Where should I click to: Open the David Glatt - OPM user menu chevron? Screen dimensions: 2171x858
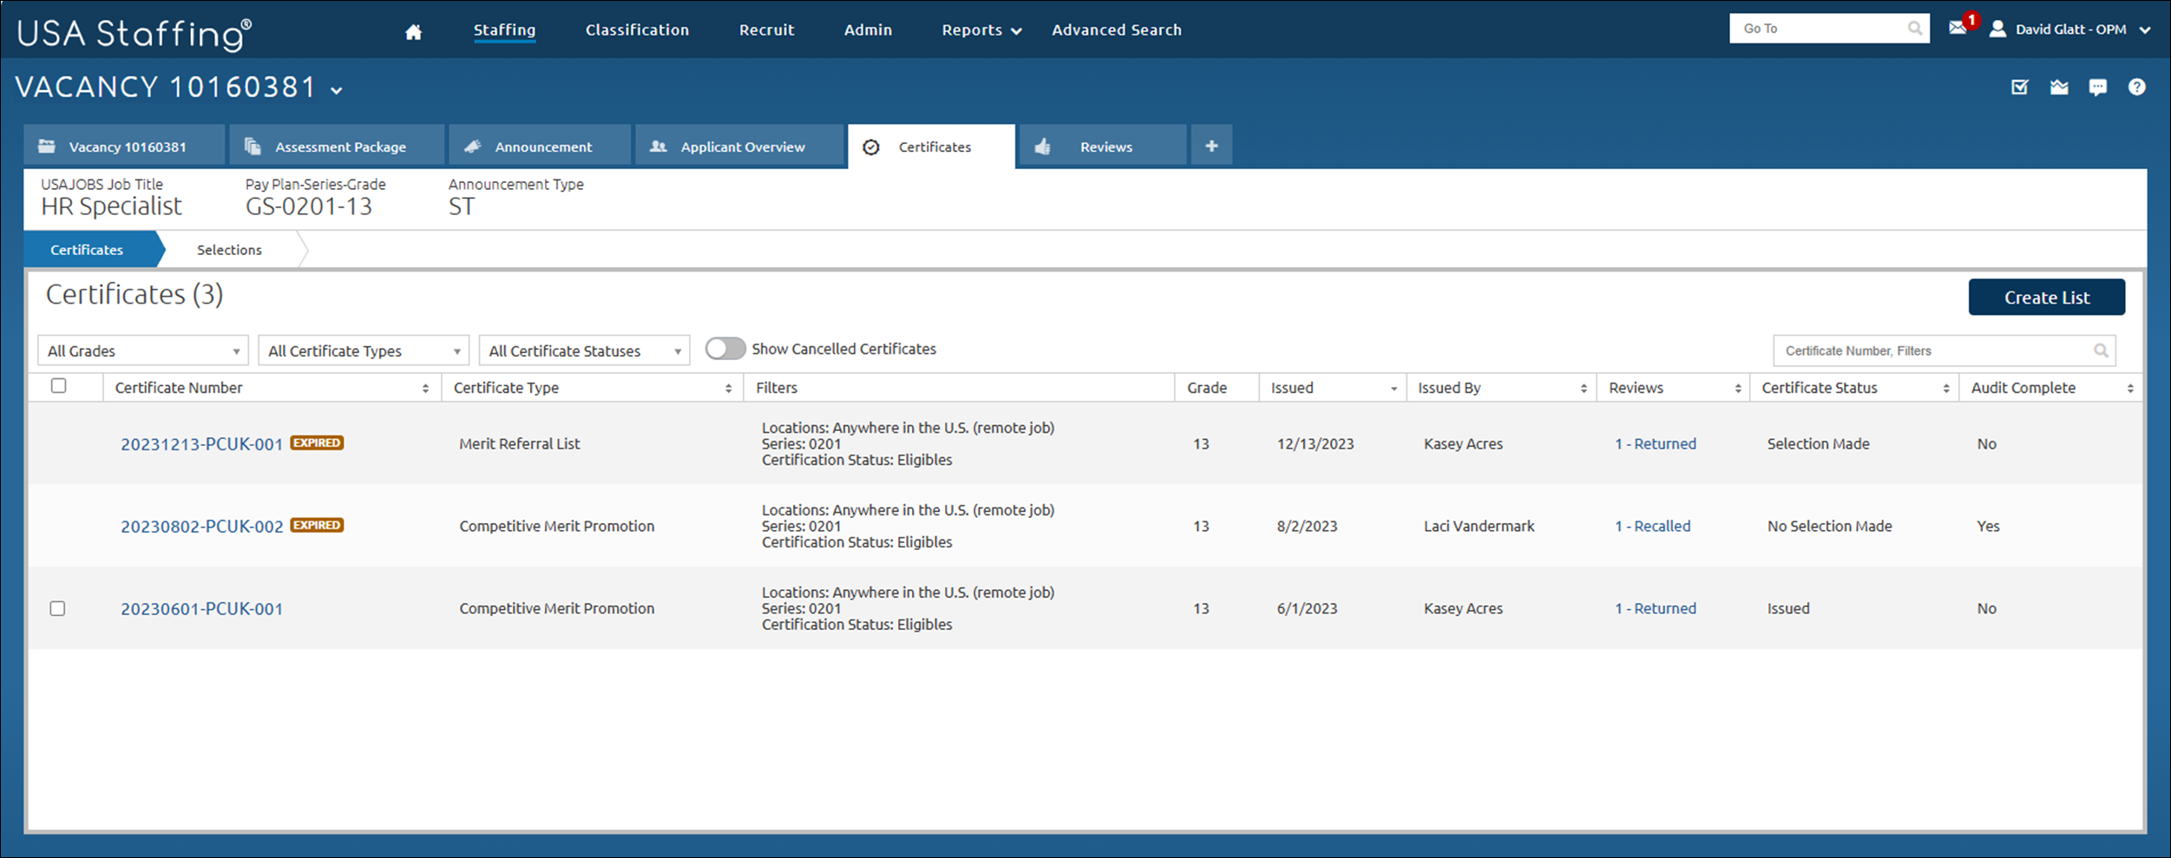click(2146, 29)
